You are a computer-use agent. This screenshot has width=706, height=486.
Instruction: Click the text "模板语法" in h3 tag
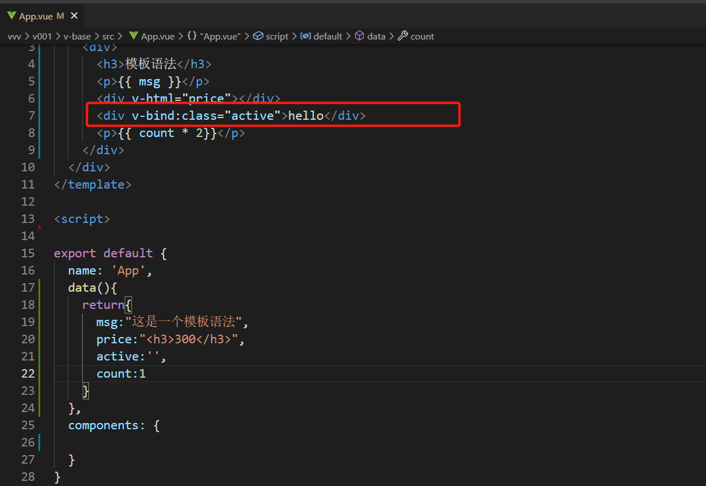tap(151, 64)
